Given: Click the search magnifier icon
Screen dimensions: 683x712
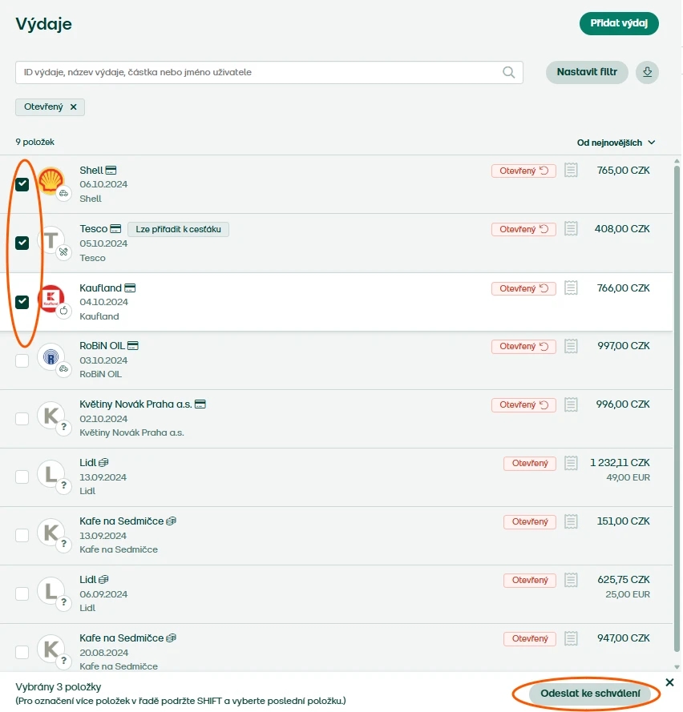Looking at the screenshot, I should (508, 72).
